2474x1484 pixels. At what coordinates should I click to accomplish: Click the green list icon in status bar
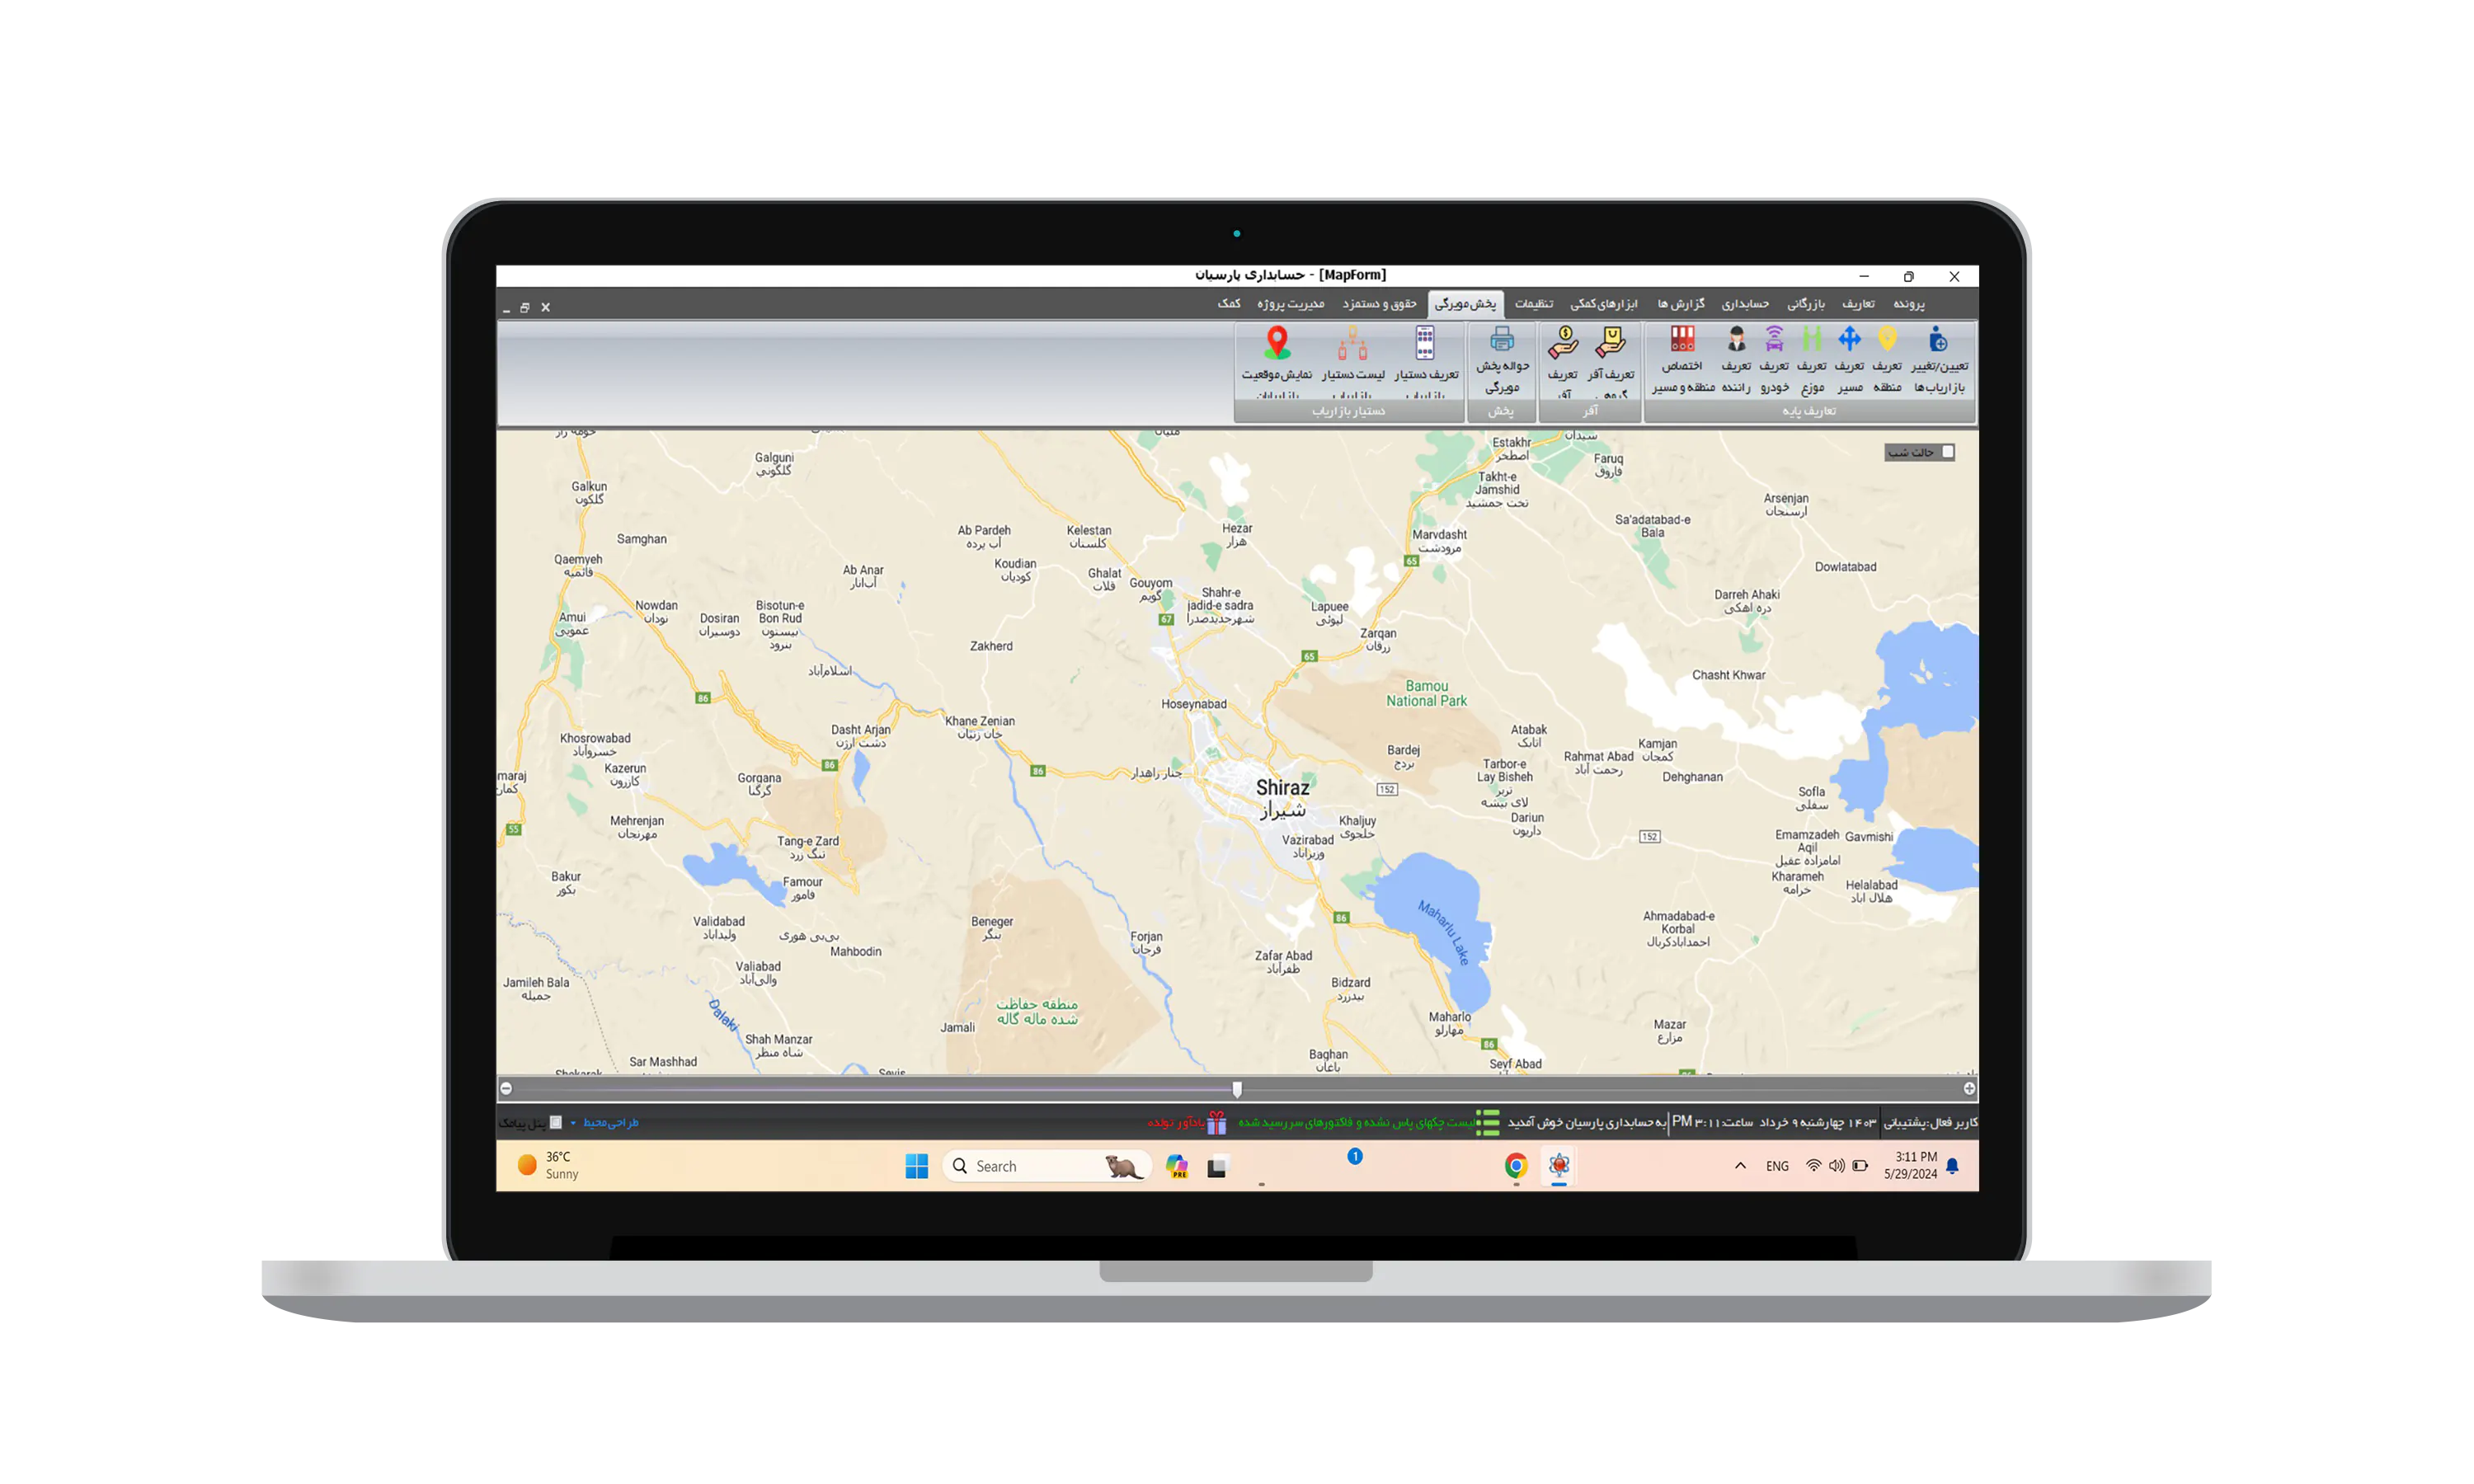click(x=1488, y=1123)
